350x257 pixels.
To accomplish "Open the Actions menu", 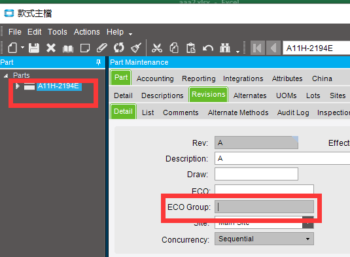I will click(87, 32).
